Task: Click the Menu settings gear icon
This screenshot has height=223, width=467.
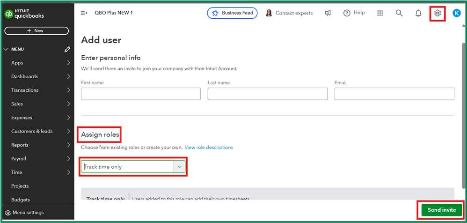Action: (x=8, y=213)
